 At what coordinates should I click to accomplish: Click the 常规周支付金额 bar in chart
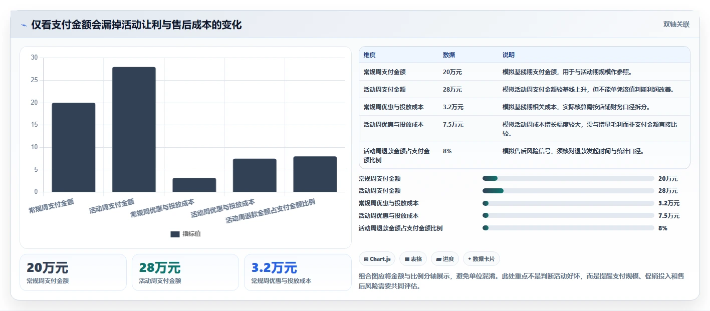click(74, 147)
